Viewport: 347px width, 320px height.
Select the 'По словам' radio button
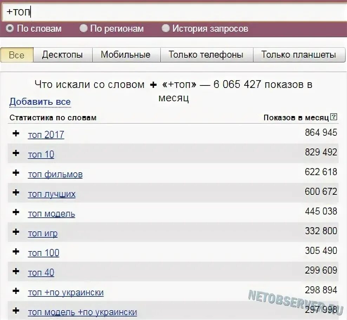[9, 28]
